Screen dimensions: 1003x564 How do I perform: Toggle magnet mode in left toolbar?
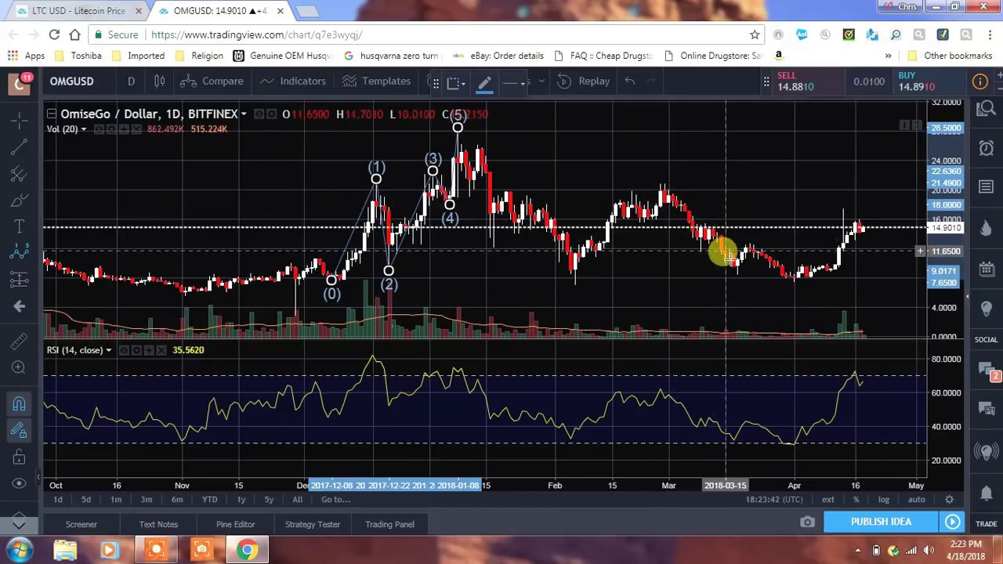click(x=20, y=403)
